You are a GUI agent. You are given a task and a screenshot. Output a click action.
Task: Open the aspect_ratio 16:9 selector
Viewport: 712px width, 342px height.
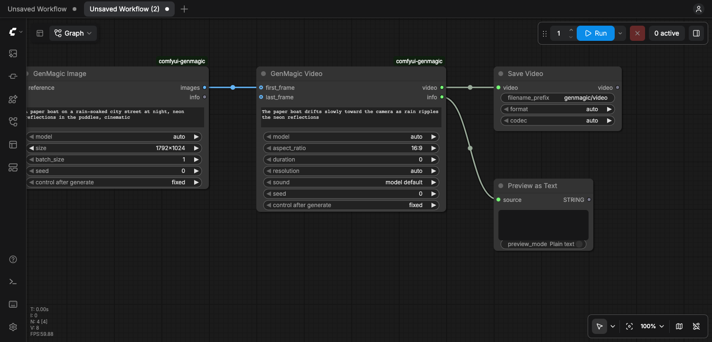pyautogui.click(x=351, y=148)
